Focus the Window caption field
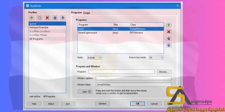This screenshot has height=112, width=225. (x=134, y=78)
